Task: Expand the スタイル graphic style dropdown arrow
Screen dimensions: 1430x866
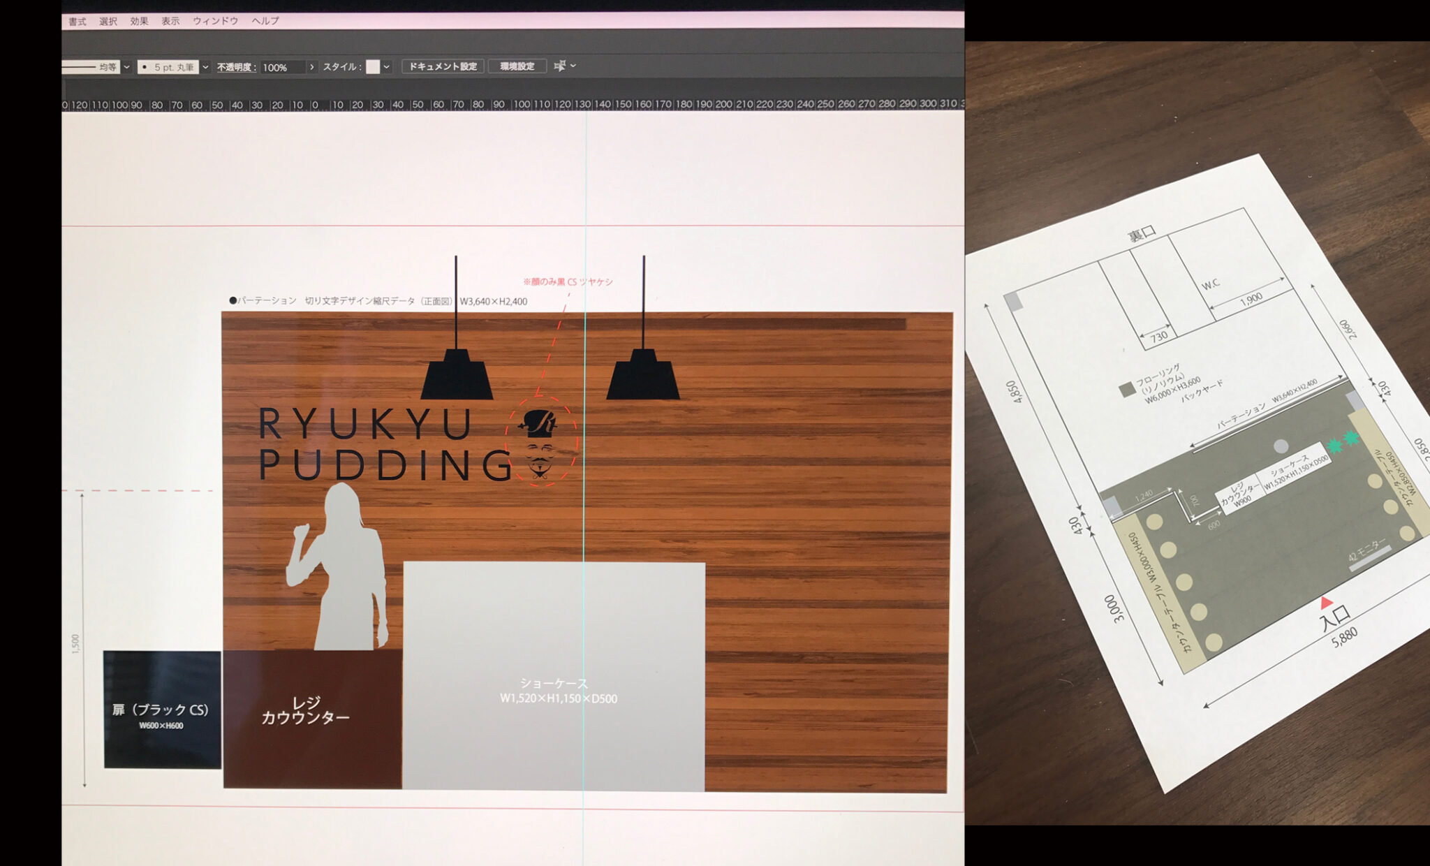Action: [386, 67]
